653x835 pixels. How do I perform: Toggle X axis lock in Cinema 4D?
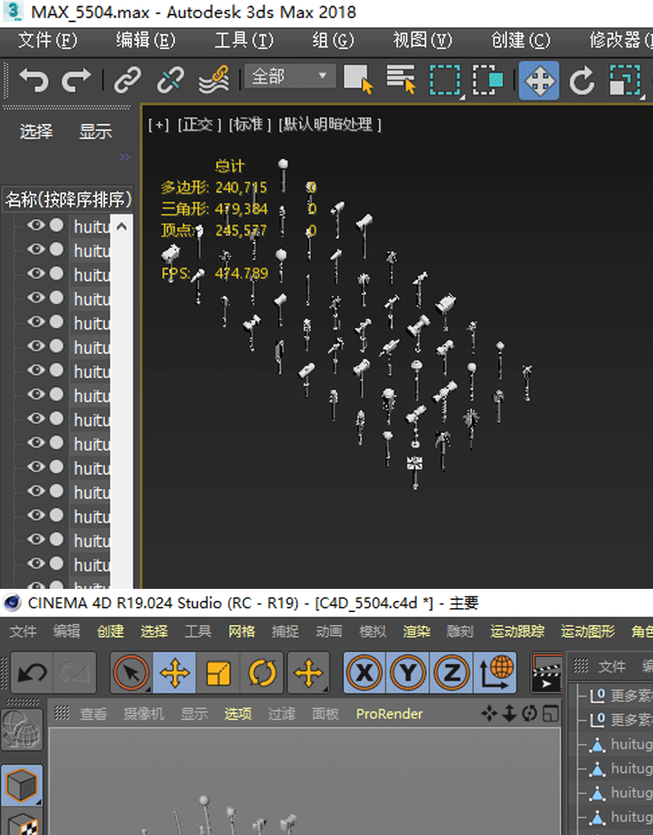tap(365, 673)
